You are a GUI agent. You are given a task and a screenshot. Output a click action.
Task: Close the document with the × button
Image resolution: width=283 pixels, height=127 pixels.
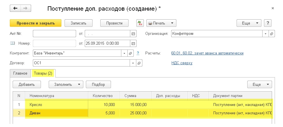point(273,8)
